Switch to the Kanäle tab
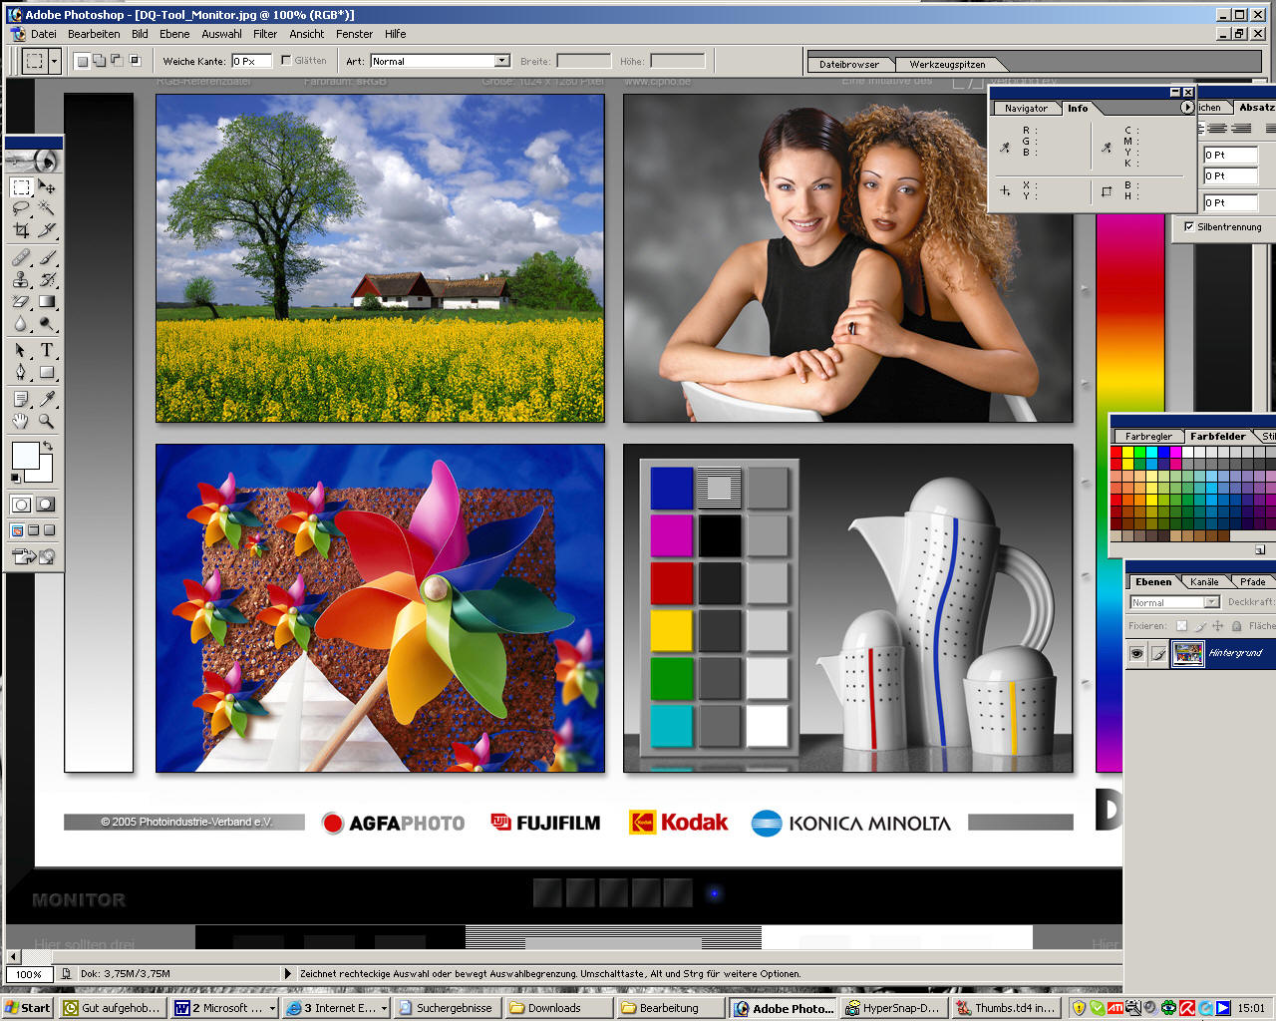1276x1021 pixels. [1204, 581]
